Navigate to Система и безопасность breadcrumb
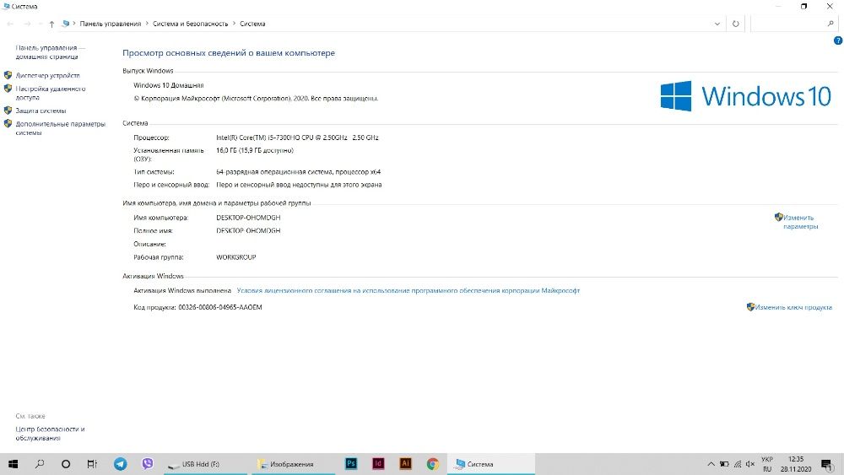This screenshot has height=475, width=844. 191,24
